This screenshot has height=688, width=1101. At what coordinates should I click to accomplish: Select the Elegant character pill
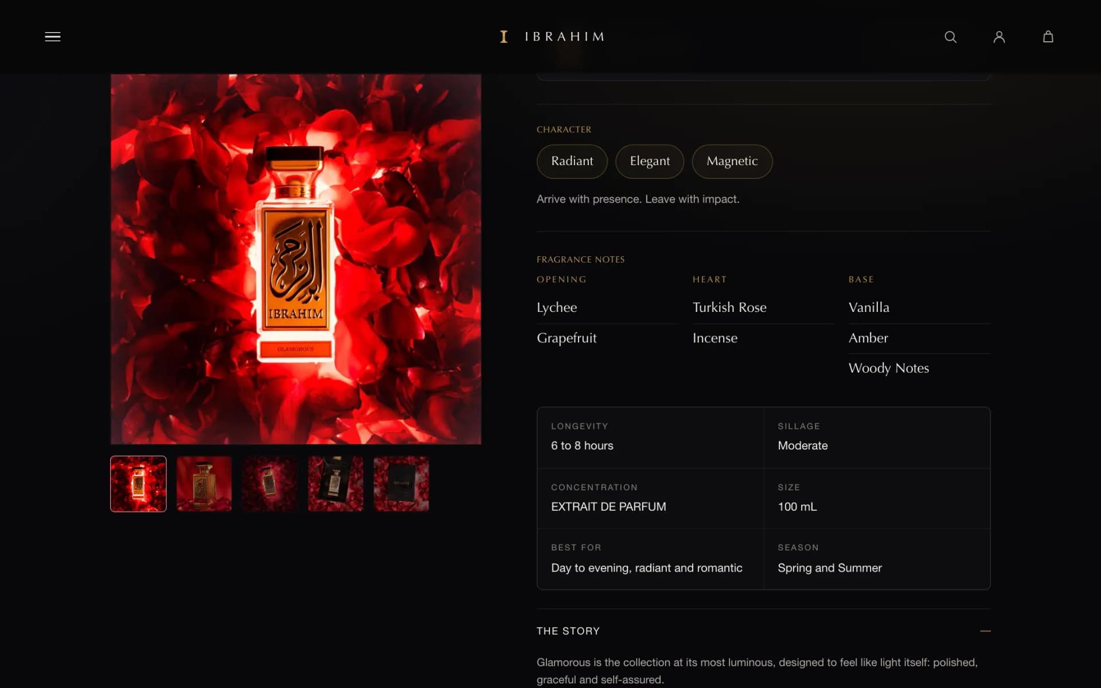pos(650,161)
